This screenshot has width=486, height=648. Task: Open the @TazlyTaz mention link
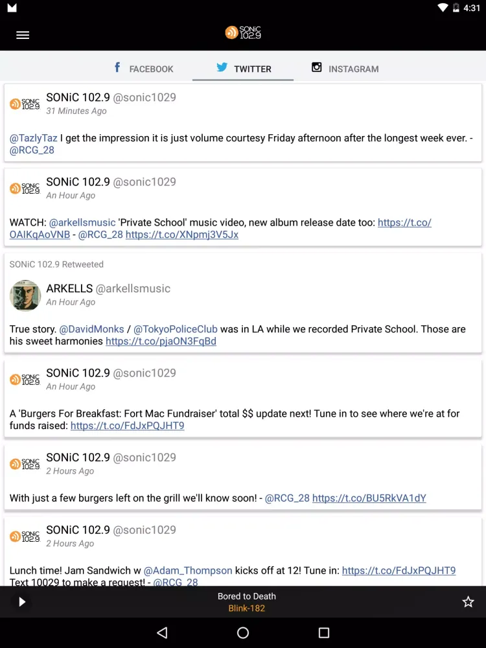(34, 138)
